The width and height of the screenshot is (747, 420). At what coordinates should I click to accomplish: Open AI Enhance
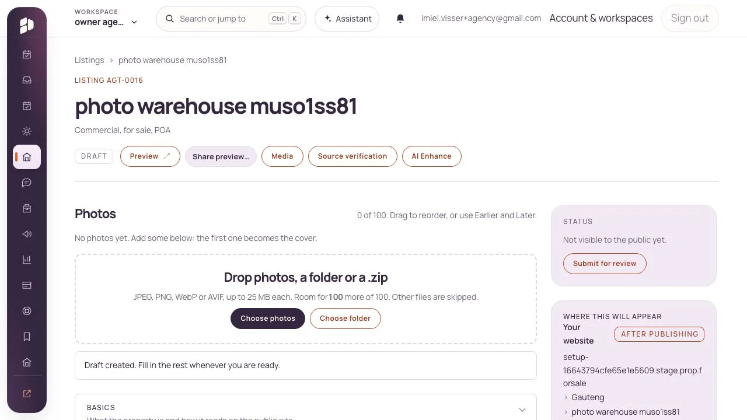click(431, 156)
